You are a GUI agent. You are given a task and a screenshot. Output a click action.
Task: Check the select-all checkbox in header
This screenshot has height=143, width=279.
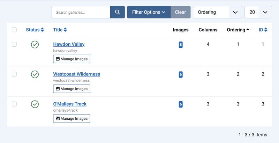14,30
